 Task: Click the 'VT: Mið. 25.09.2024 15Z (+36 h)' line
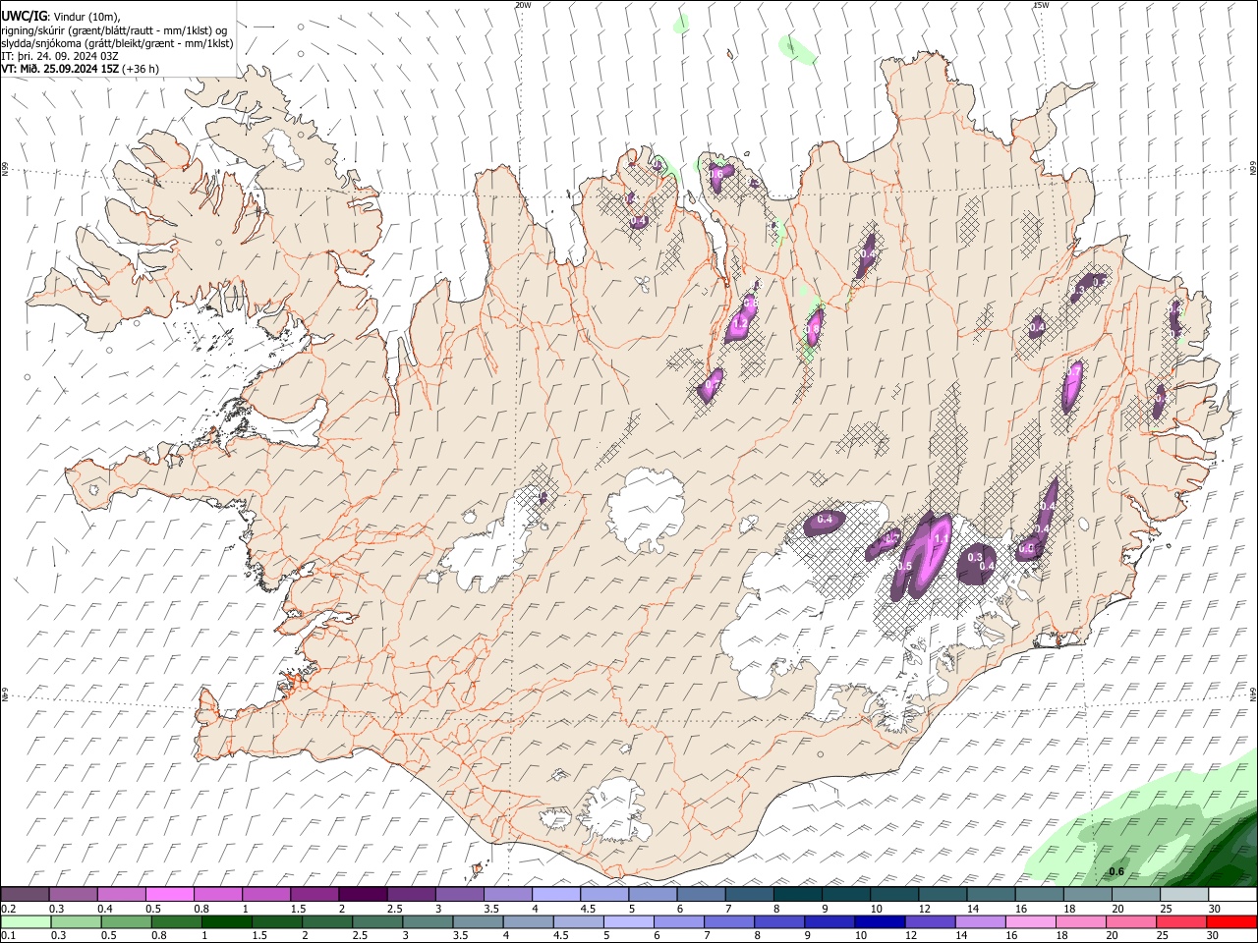(81, 69)
